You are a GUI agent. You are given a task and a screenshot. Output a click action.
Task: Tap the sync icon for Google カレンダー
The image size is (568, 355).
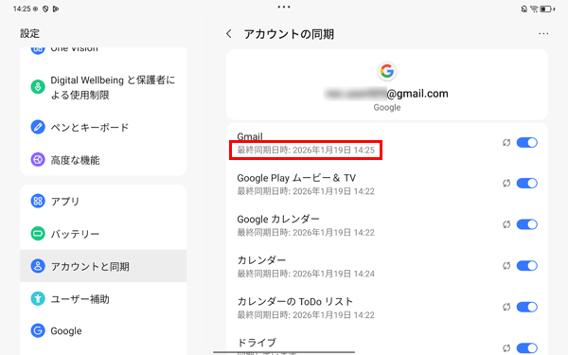click(506, 224)
